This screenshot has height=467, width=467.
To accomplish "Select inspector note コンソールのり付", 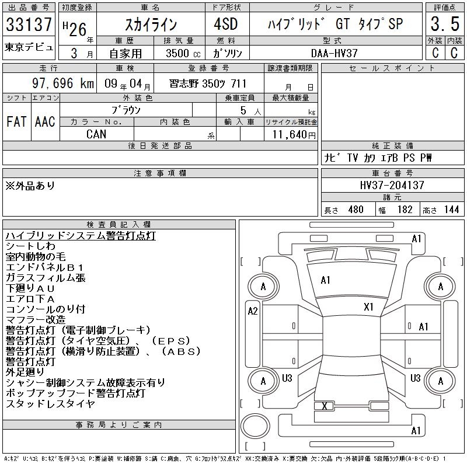I will tap(46, 309).
